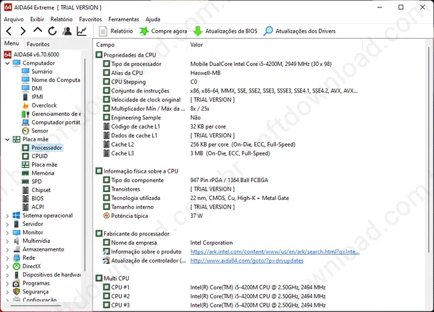Open the ark.intel.com product information link
Screen dimensions: 434x312
275,252
